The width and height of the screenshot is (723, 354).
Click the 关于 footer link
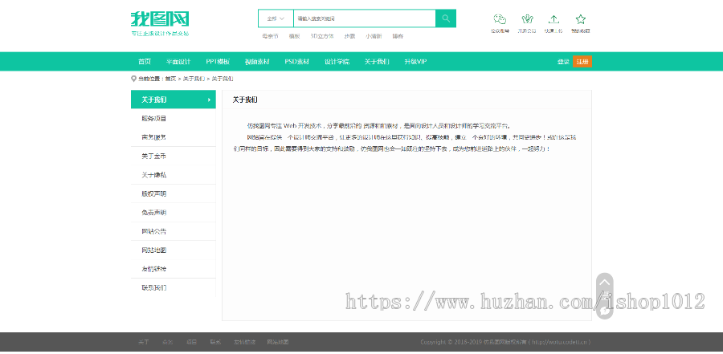click(144, 342)
